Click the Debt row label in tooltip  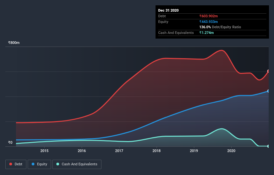pyautogui.click(x=162, y=16)
